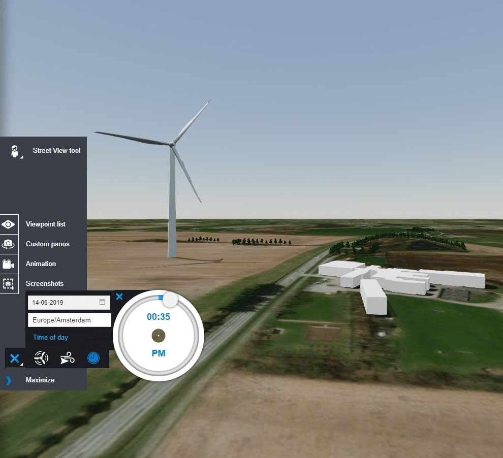Toggle the PM indicator on the clock

159,353
